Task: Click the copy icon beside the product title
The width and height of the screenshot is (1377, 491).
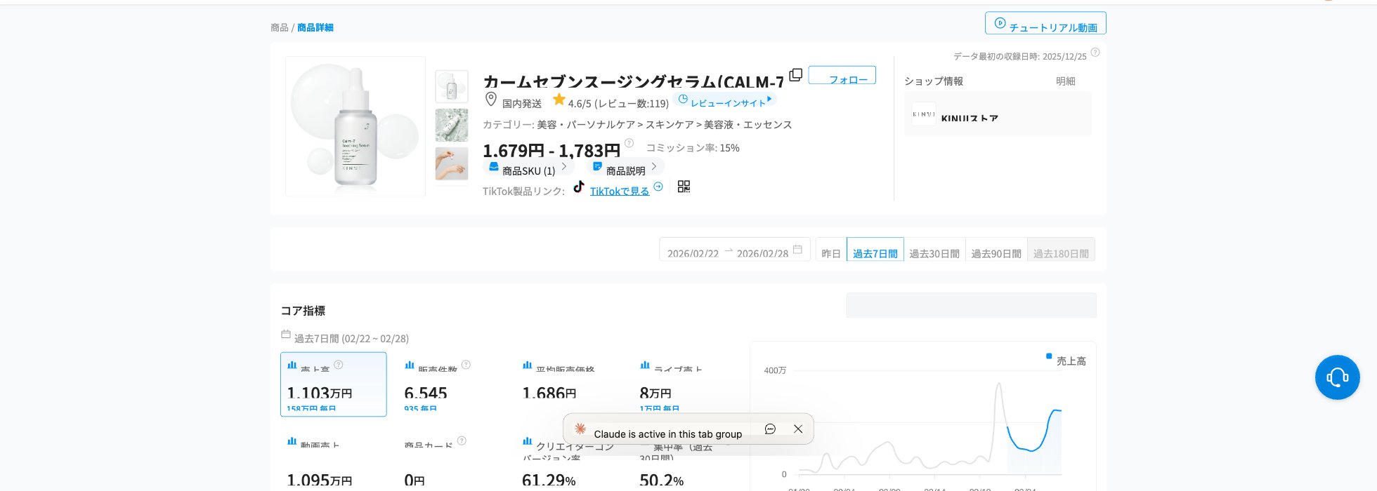Action: click(795, 75)
